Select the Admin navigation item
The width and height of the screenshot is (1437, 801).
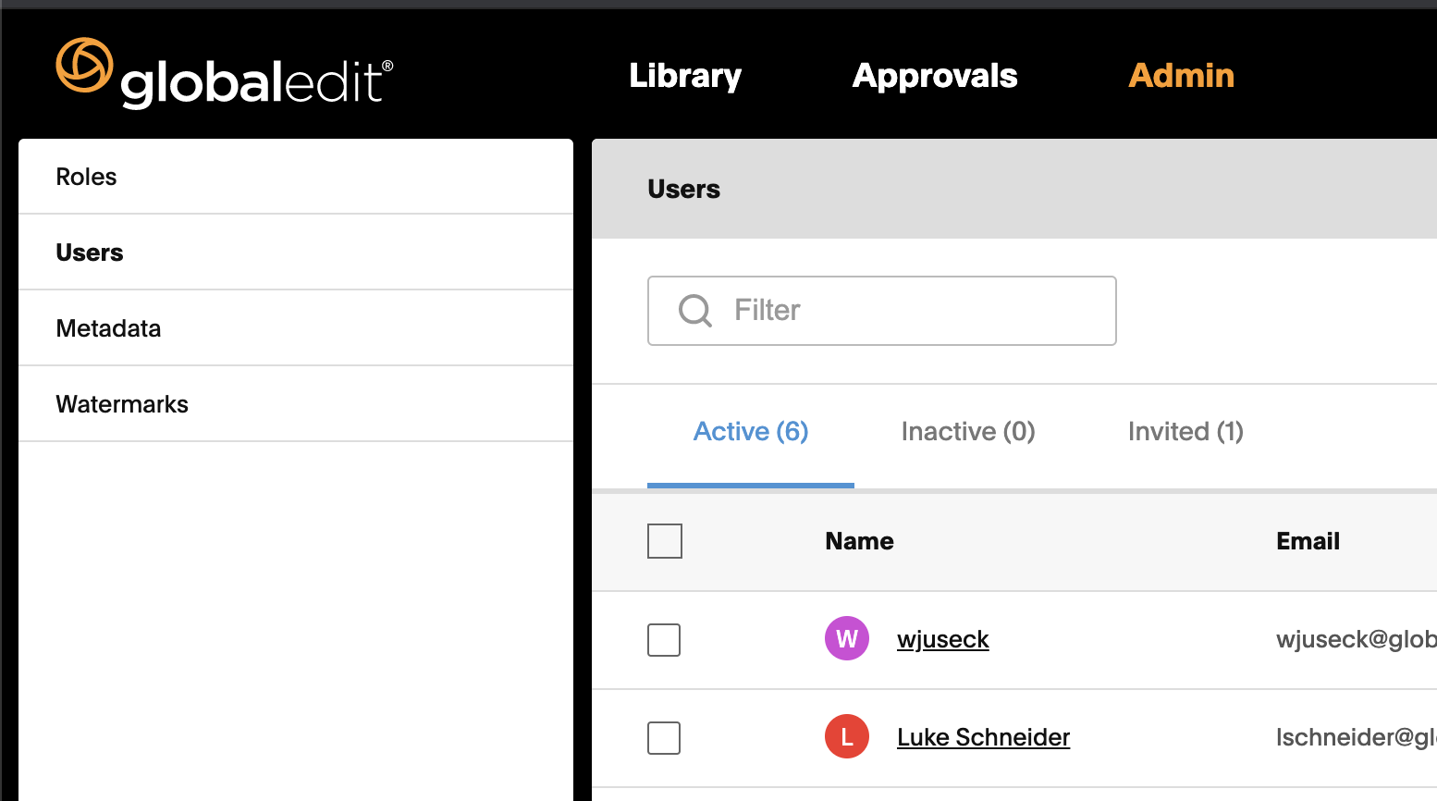(1182, 75)
